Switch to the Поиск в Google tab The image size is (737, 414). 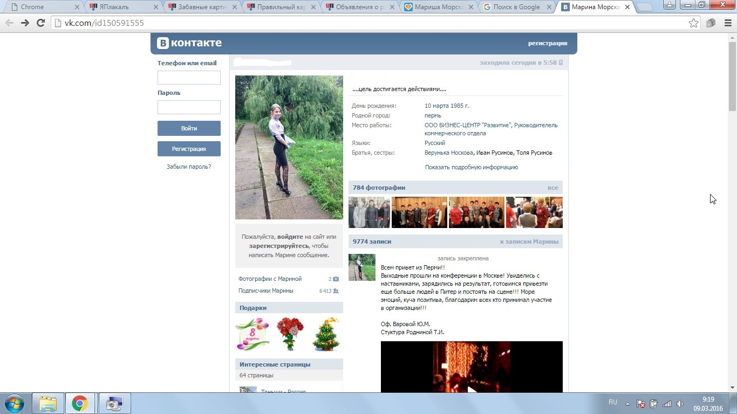pyautogui.click(x=516, y=8)
